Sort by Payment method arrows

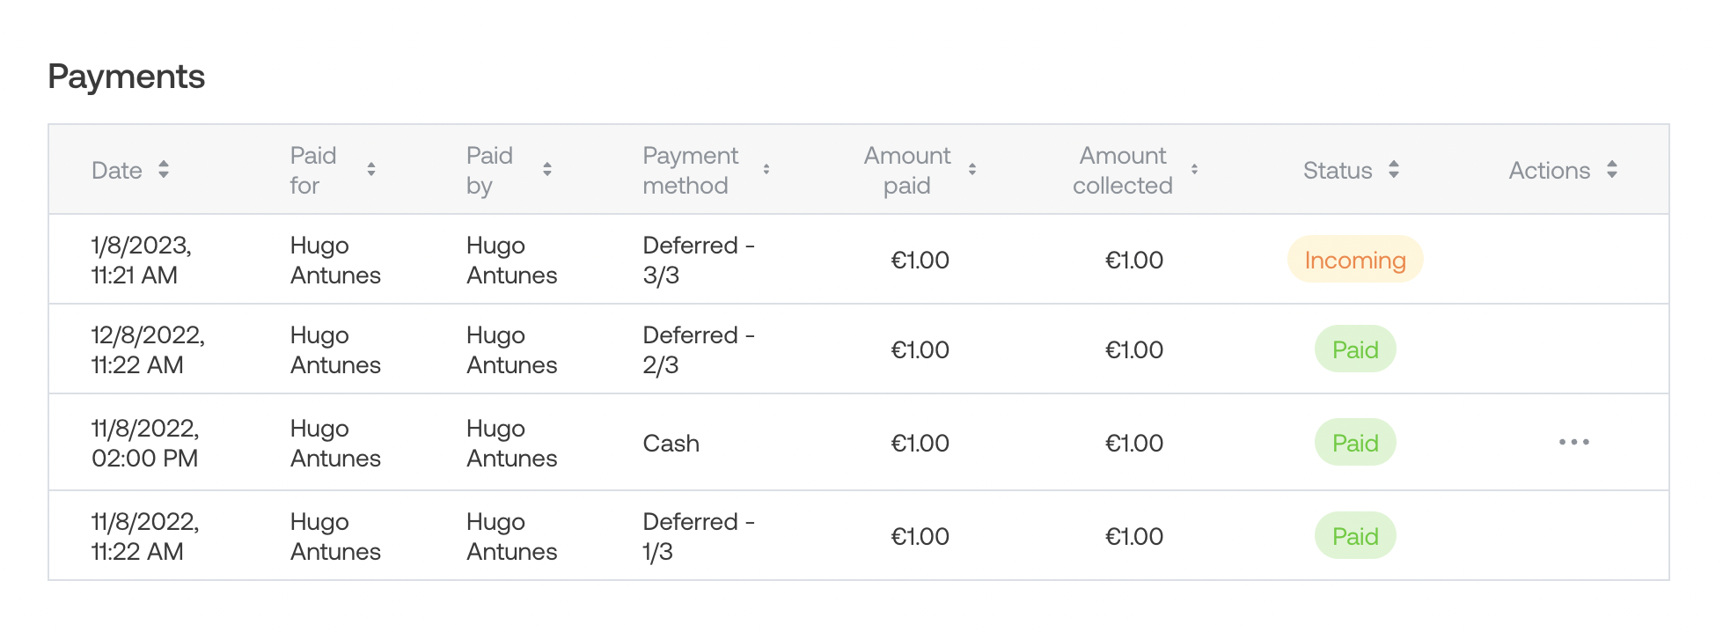[x=766, y=170]
